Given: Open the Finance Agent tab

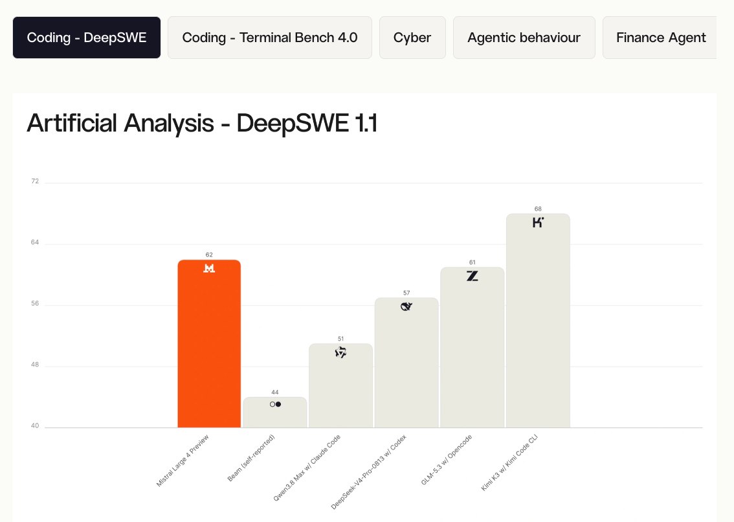Looking at the screenshot, I should [x=660, y=38].
